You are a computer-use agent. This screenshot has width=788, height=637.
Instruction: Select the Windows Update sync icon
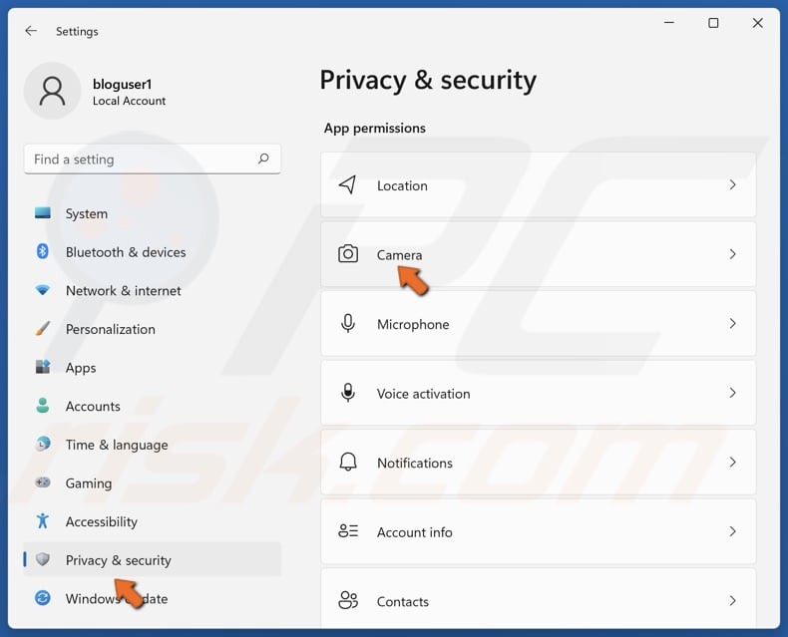43,598
